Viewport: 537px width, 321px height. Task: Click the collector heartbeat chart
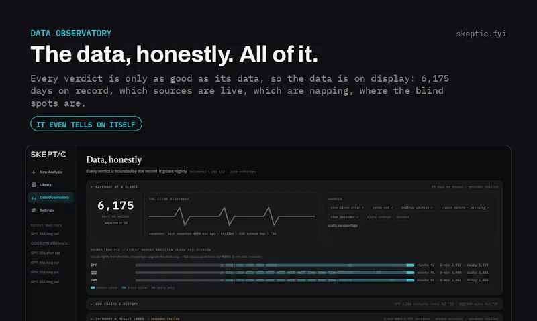pos(232,216)
